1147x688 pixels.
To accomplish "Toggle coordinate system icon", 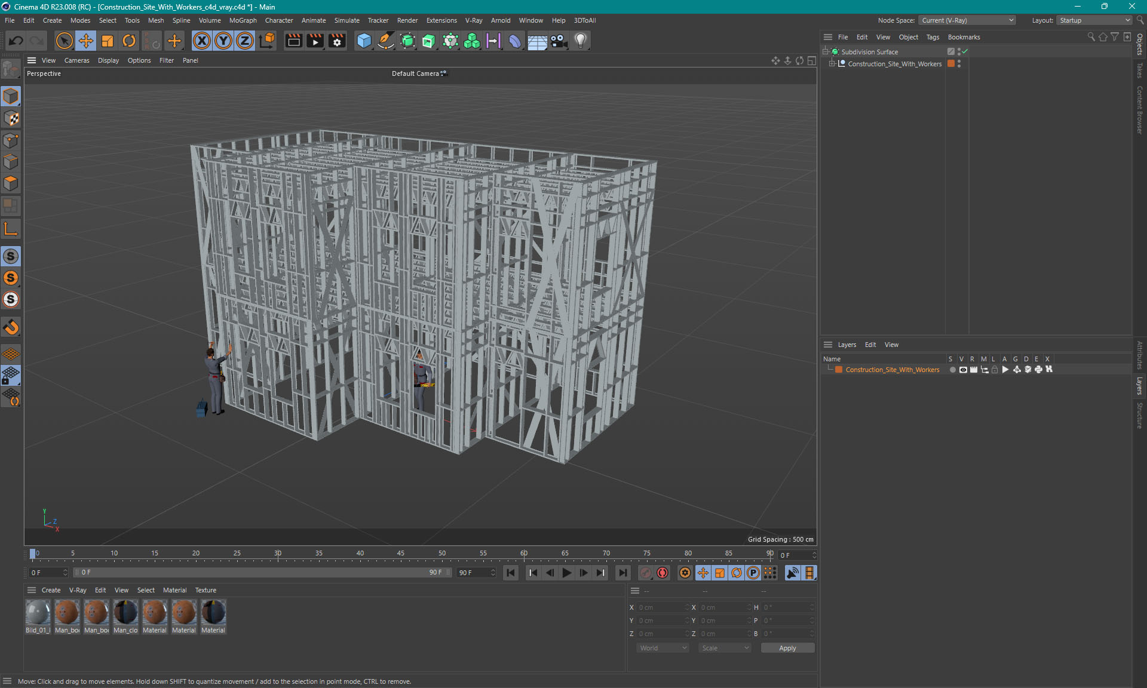I will click(268, 41).
